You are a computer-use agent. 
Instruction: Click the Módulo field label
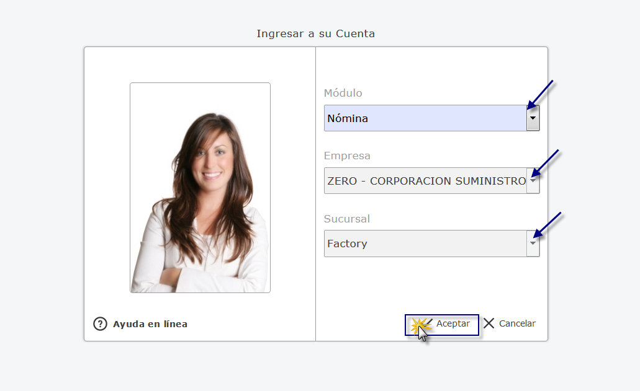tap(343, 93)
